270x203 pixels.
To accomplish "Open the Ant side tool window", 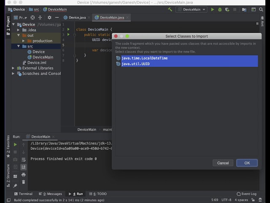I will tap(262, 21).
